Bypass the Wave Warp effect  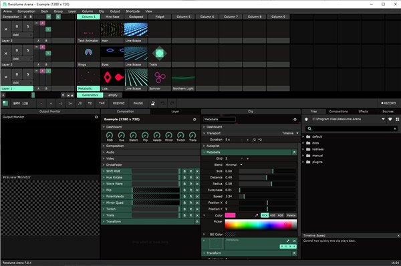(x=184, y=184)
